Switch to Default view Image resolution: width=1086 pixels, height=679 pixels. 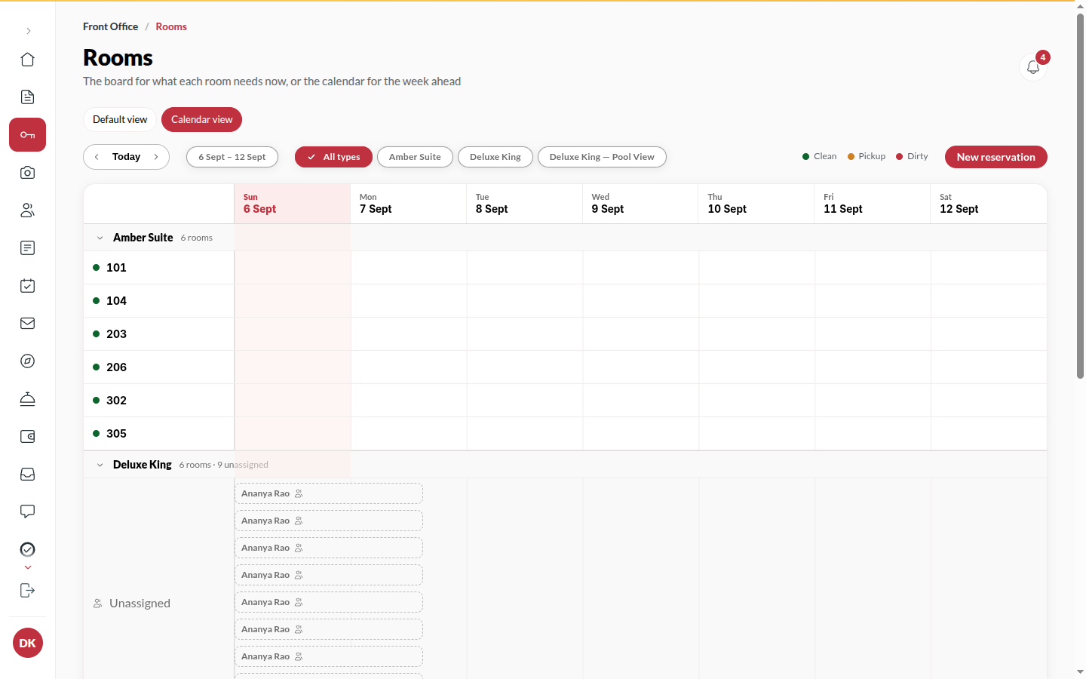pyautogui.click(x=120, y=119)
